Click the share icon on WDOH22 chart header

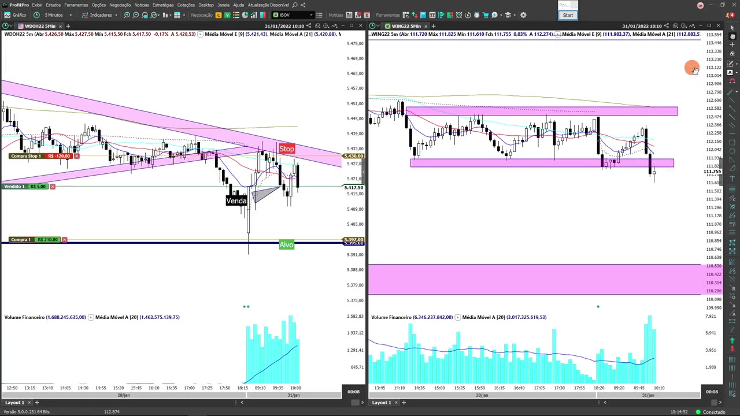click(309, 26)
